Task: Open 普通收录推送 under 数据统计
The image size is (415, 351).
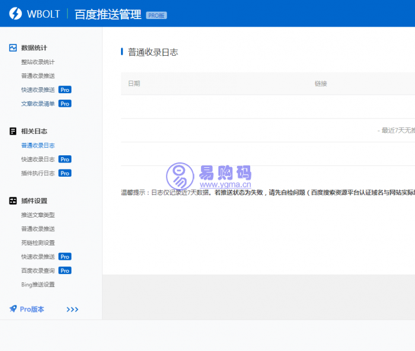Action: point(38,76)
